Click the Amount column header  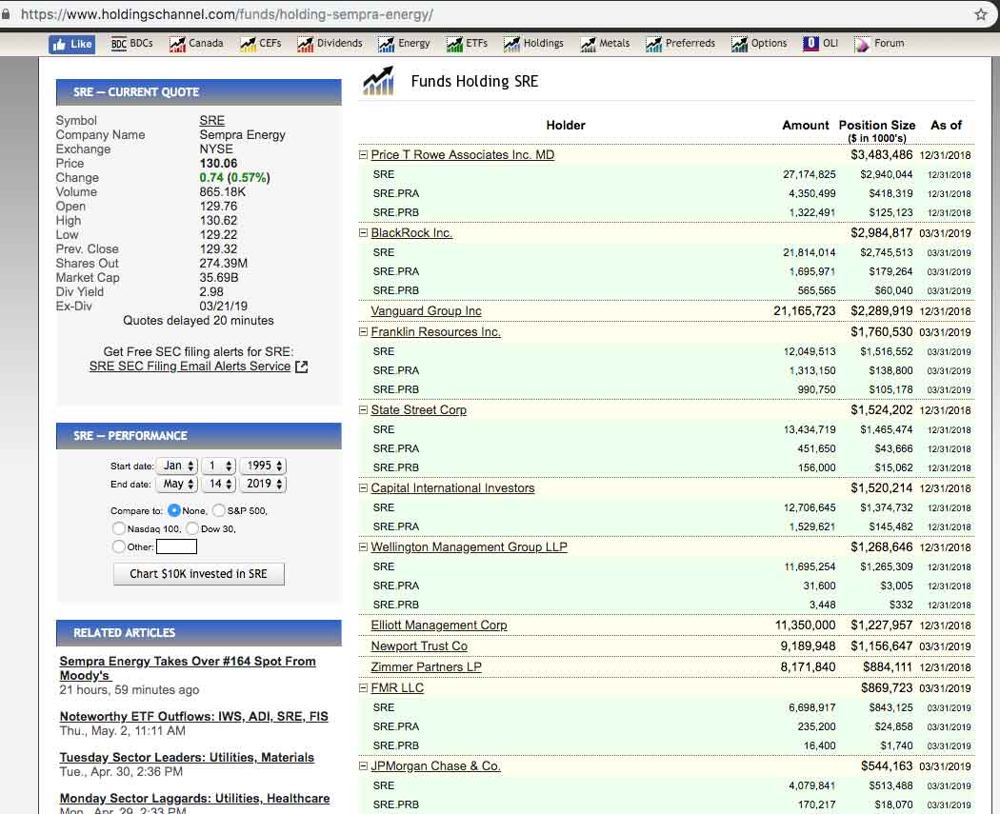pos(806,126)
